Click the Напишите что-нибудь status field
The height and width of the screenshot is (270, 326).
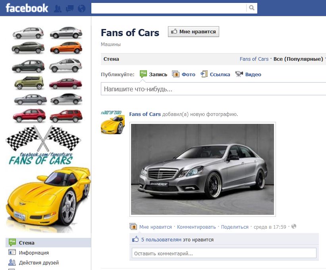pyautogui.click(x=213, y=89)
